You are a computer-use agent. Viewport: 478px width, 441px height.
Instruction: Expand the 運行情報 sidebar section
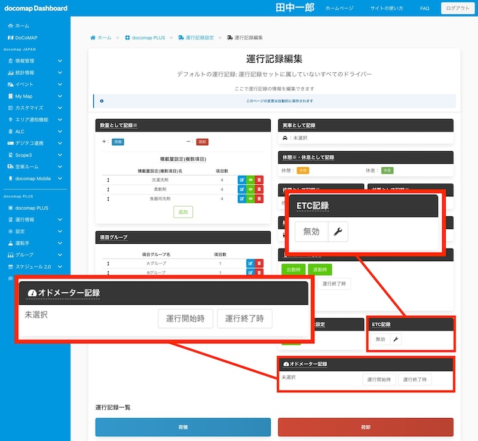click(x=60, y=219)
